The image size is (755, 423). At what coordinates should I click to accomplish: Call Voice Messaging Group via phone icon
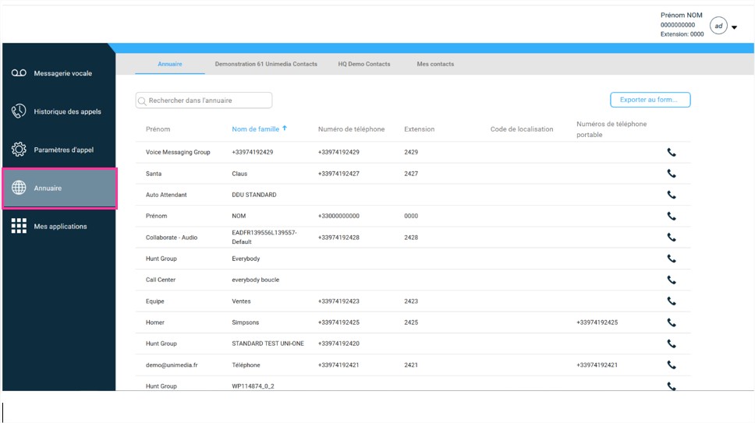pyautogui.click(x=672, y=153)
